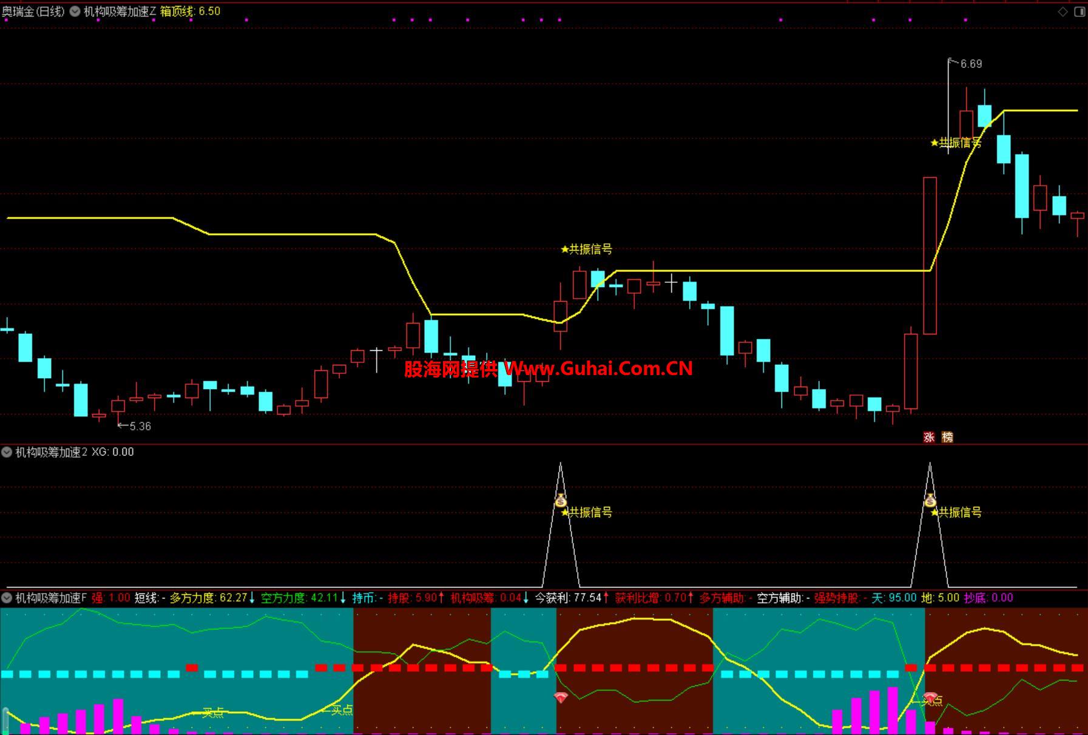The width and height of the screenshot is (1088, 735).
Task: Click the 箱顶线: 6.50 value label
Action: (x=190, y=12)
